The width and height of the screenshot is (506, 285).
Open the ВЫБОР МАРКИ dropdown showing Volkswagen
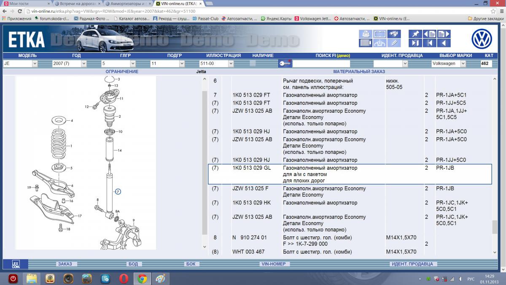[449, 64]
